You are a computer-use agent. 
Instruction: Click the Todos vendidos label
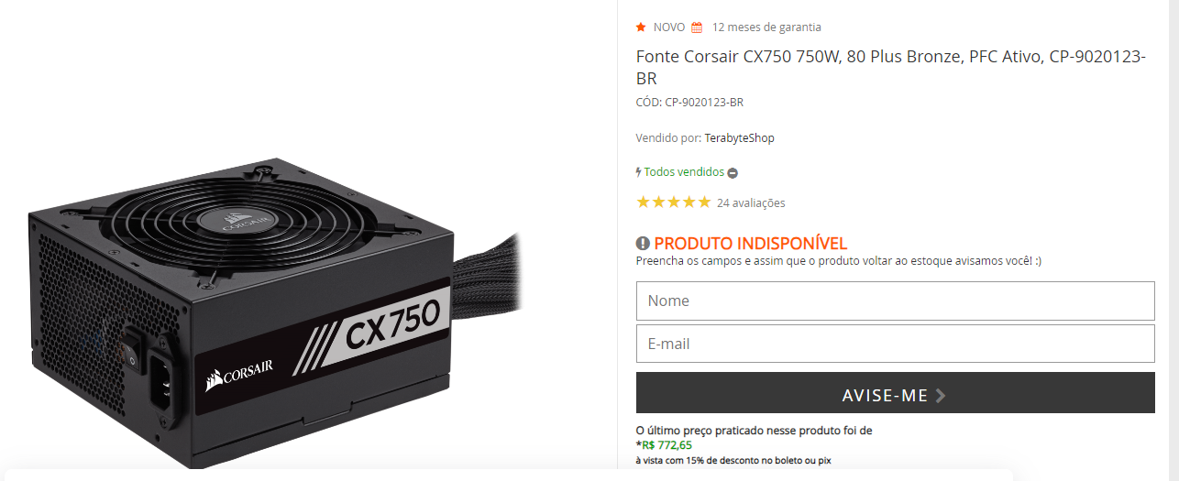[684, 172]
